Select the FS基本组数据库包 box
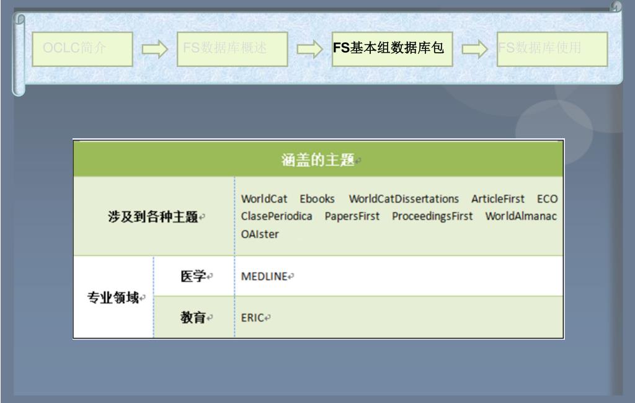 coord(392,49)
